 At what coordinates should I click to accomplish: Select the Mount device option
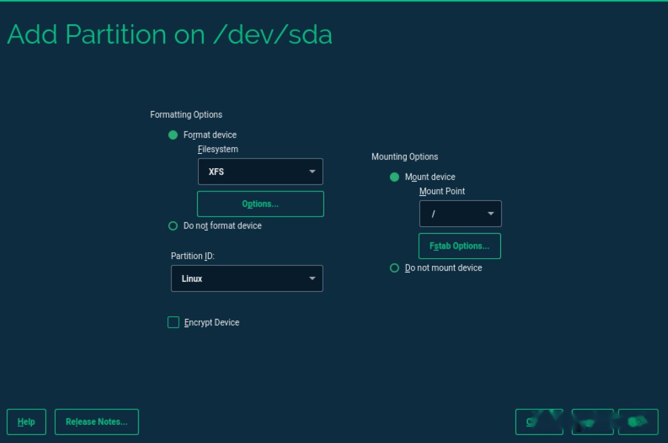tap(394, 177)
